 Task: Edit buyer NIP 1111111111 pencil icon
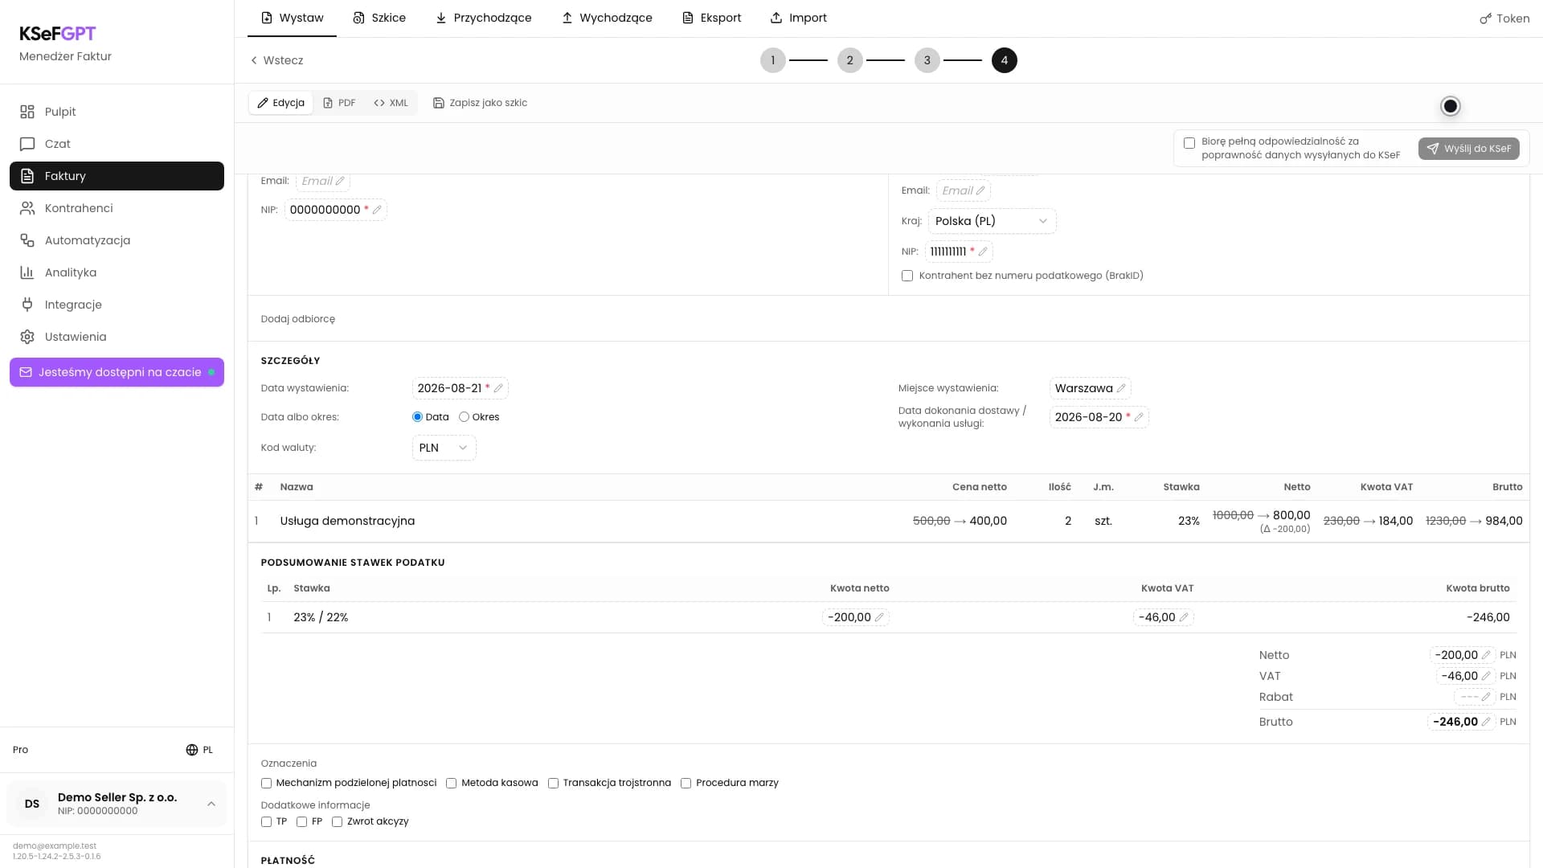[x=983, y=252]
